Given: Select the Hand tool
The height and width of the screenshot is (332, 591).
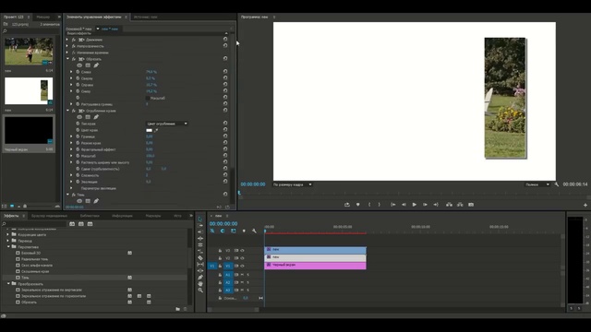Looking at the screenshot, I should (x=200, y=284).
